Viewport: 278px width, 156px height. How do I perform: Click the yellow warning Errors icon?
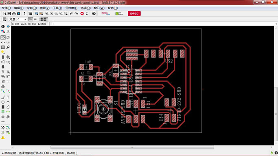3,138
